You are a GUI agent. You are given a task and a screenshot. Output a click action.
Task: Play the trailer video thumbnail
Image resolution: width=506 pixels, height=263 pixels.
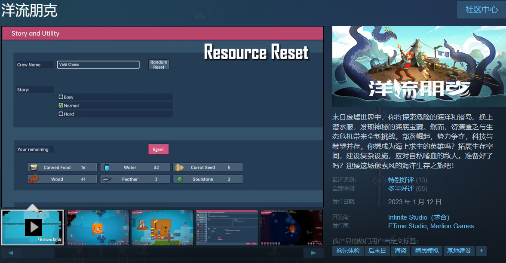coord(33,227)
